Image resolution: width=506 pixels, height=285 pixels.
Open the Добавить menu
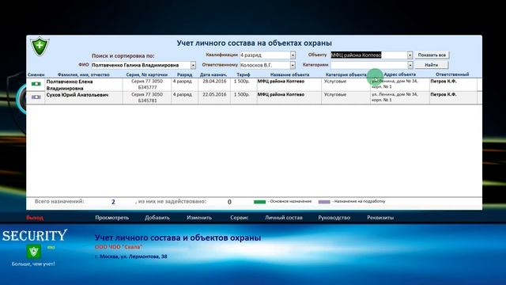tap(157, 218)
